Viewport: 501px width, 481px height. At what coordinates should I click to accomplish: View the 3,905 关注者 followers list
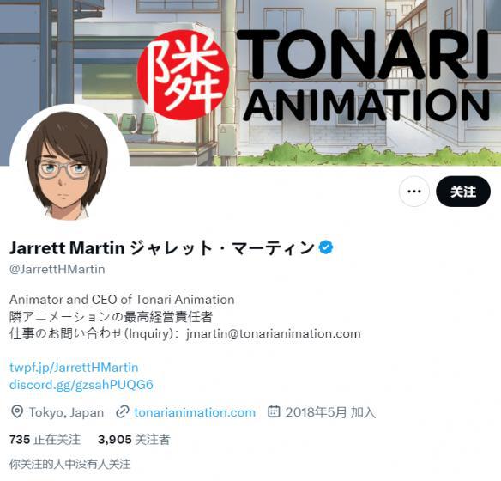[134, 440]
